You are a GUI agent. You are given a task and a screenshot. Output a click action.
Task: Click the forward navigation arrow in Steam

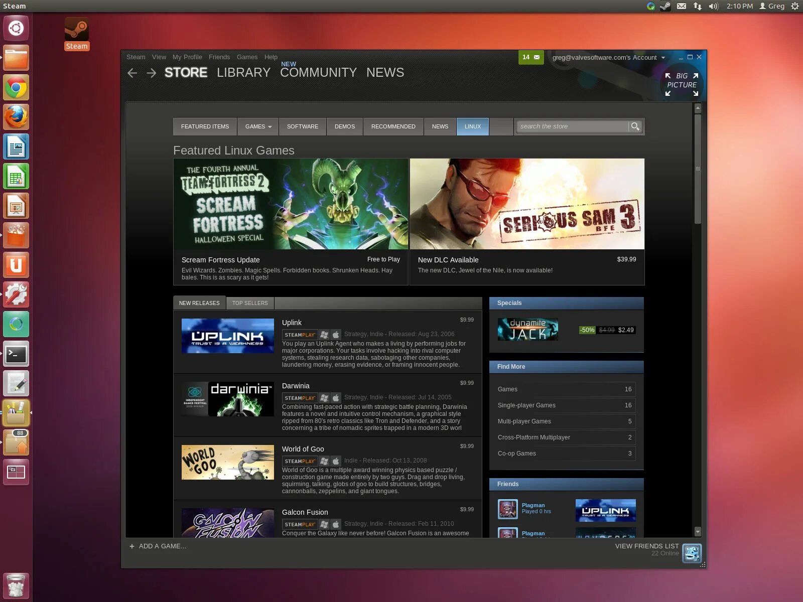[150, 73]
